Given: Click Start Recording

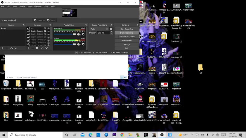Looking at the screenshot, I should pos(127,33).
